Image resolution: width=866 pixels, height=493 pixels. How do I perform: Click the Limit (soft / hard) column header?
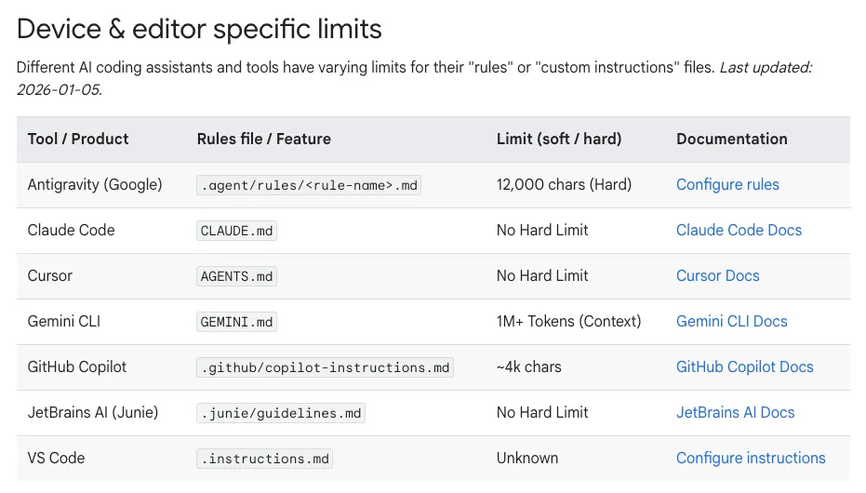559,140
